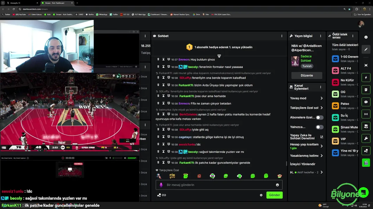Open Yayın bilgisi panel three-dot menu
373x209 pixels.
tap(321, 36)
